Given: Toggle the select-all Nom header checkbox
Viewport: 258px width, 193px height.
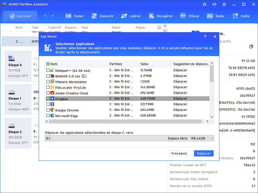Looking at the screenshot, I should pyautogui.click(x=48, y=64).
